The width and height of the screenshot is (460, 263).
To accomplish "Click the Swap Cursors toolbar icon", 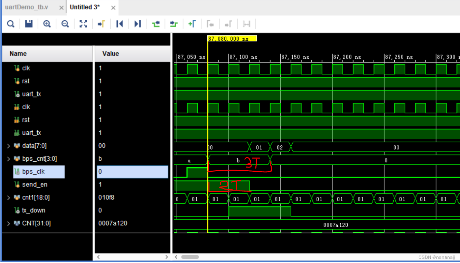I will 246,24.
